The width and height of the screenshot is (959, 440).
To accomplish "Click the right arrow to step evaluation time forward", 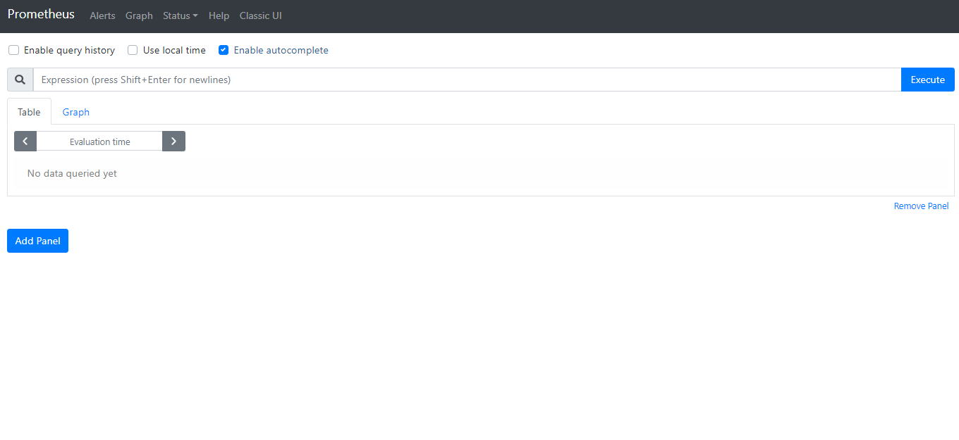I will (173, 141).
